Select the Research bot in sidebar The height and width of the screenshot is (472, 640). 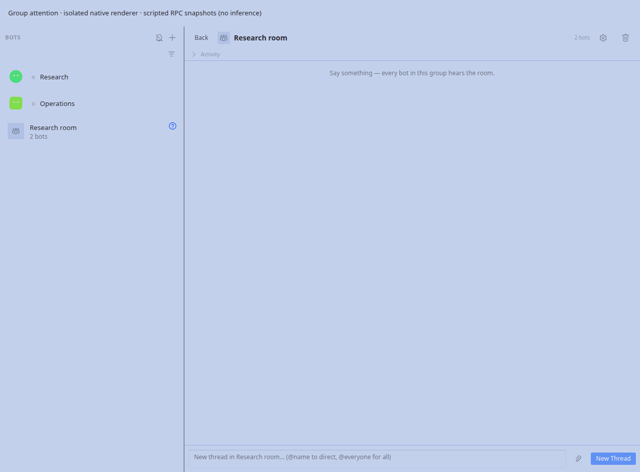click(x=92, y=77)
